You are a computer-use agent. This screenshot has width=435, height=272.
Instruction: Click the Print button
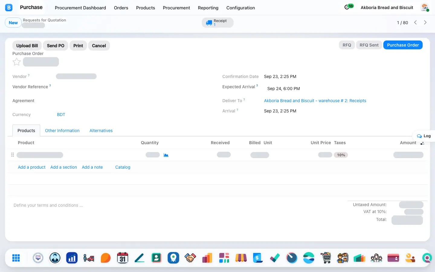[x=78, y=46]
